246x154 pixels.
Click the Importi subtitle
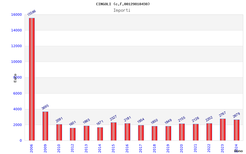pyautogui.click(x=122, y=10)
